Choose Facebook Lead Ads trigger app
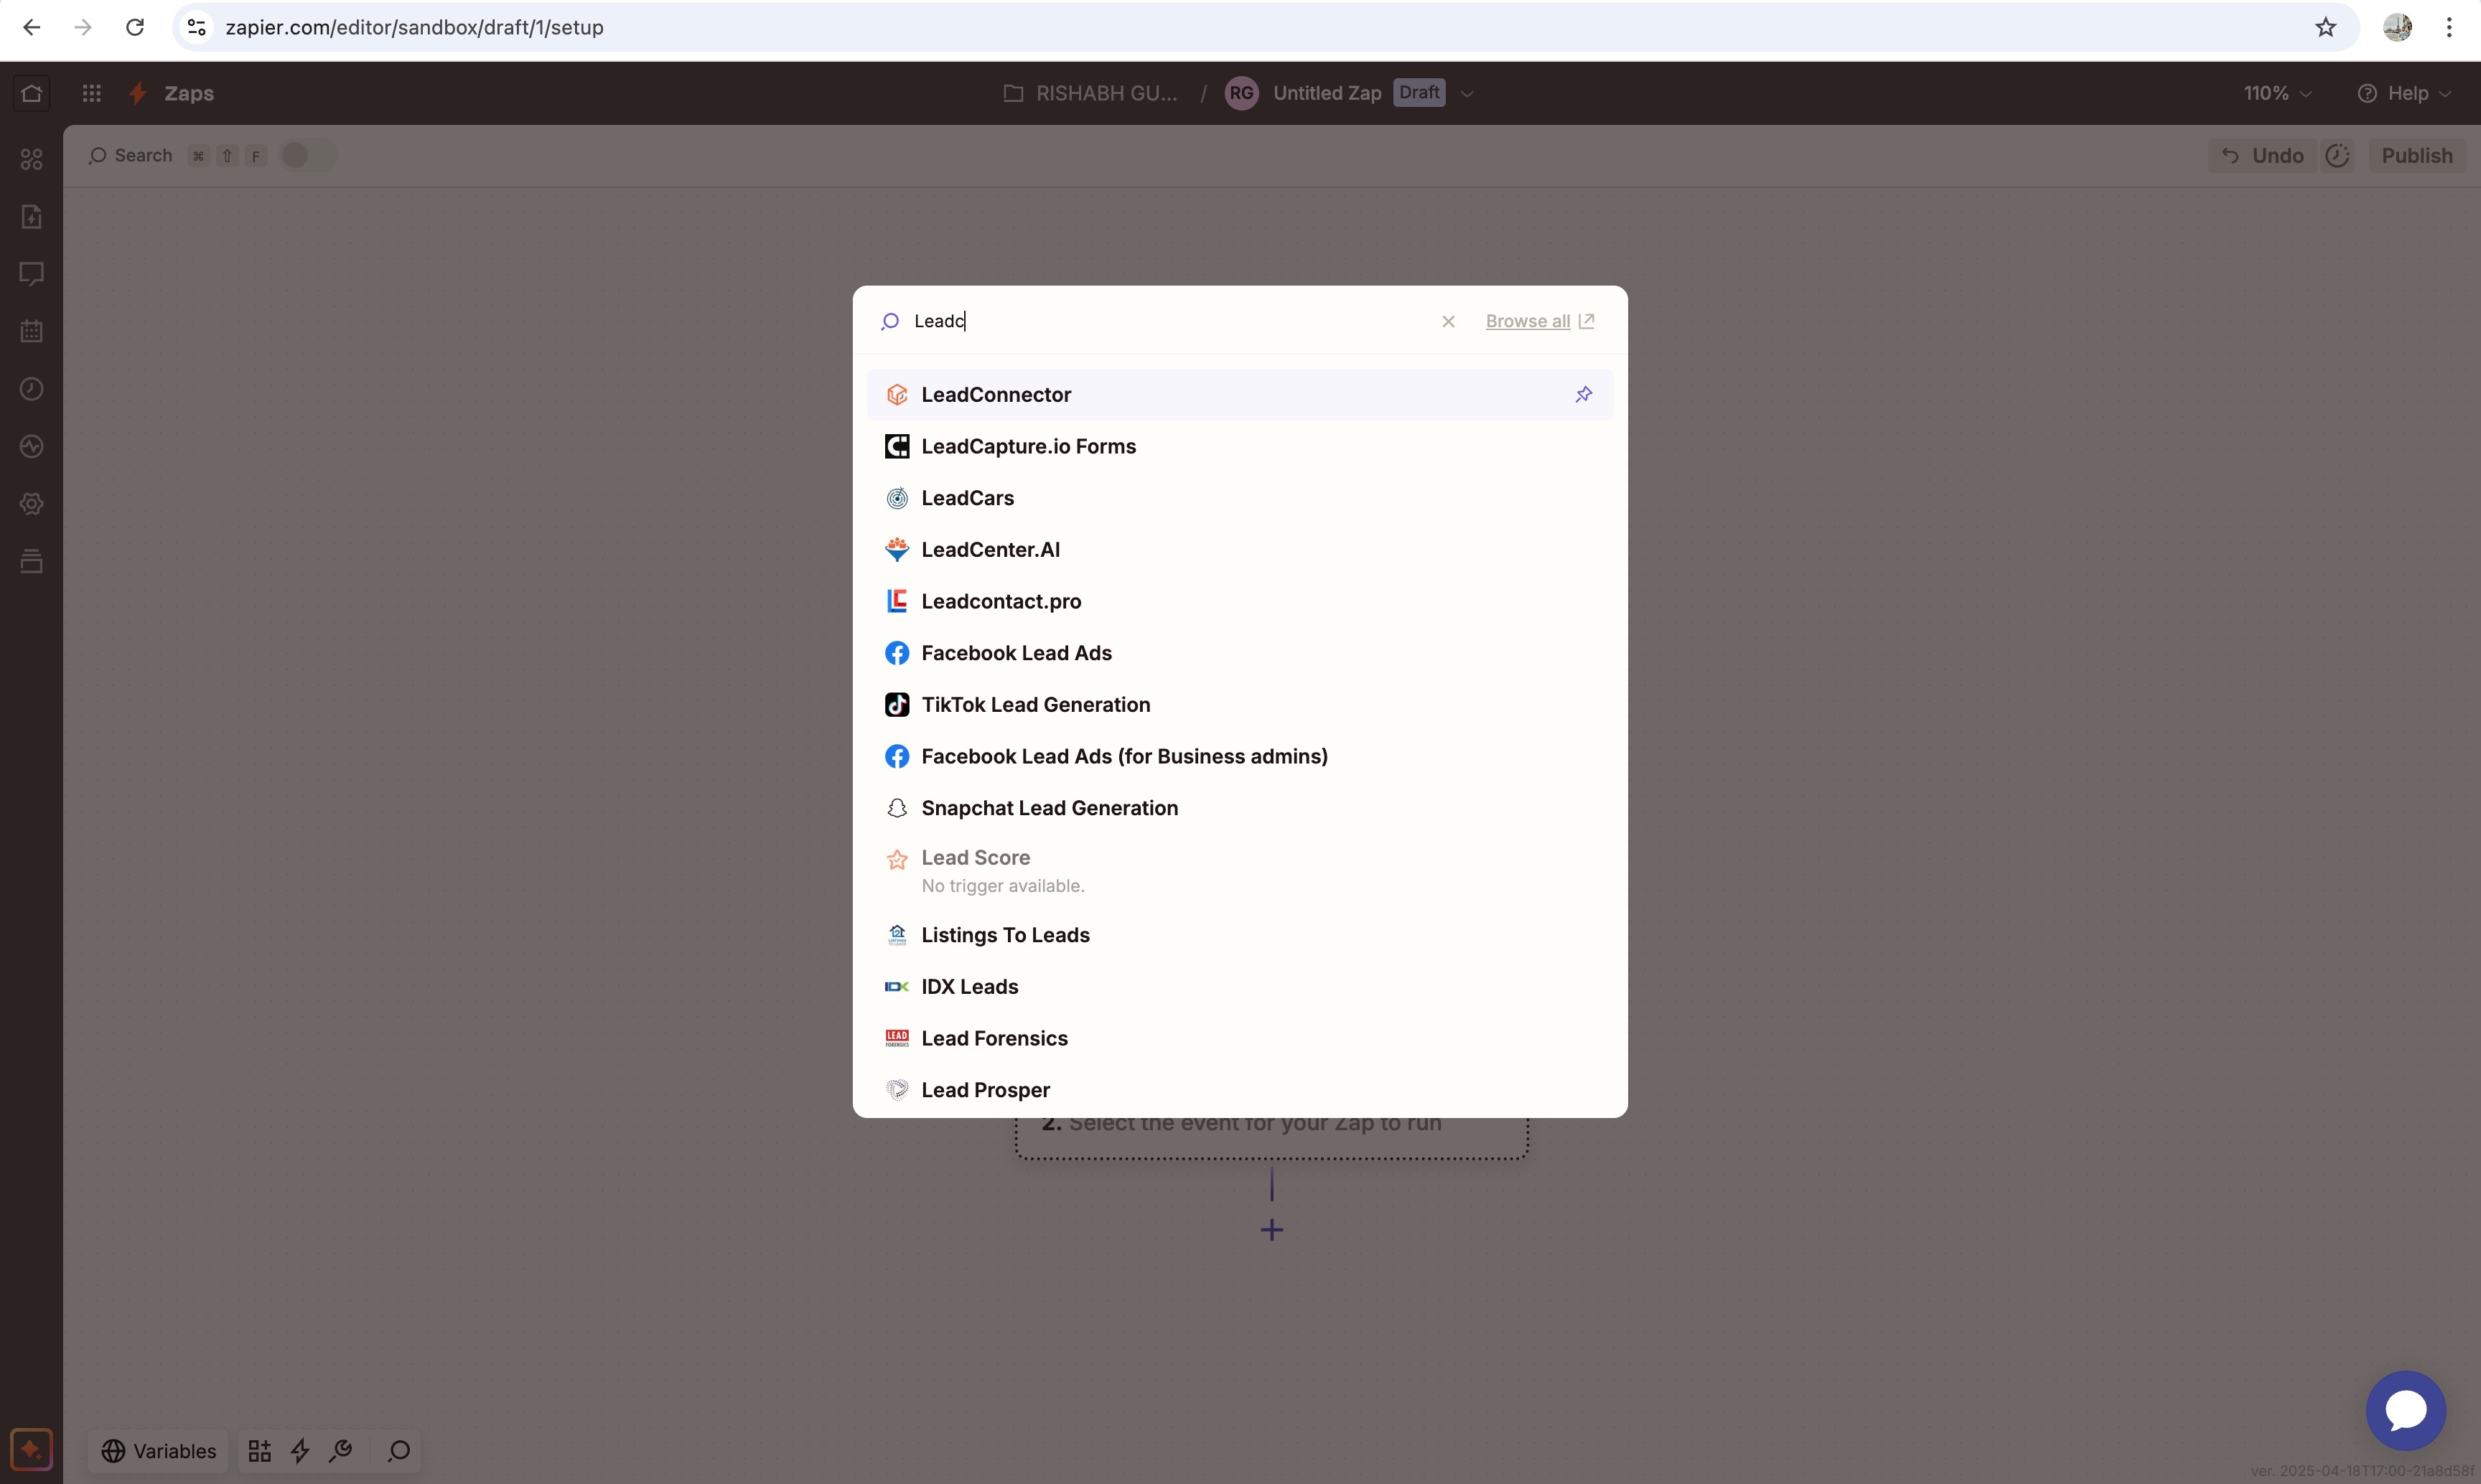This screenshot has height=1484, width=2481. pyautogui.click(x=1015, y=653)
